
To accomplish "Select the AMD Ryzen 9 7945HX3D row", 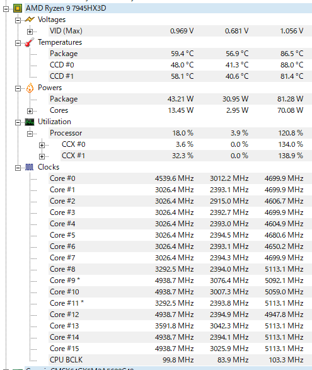I will (168, 8).
